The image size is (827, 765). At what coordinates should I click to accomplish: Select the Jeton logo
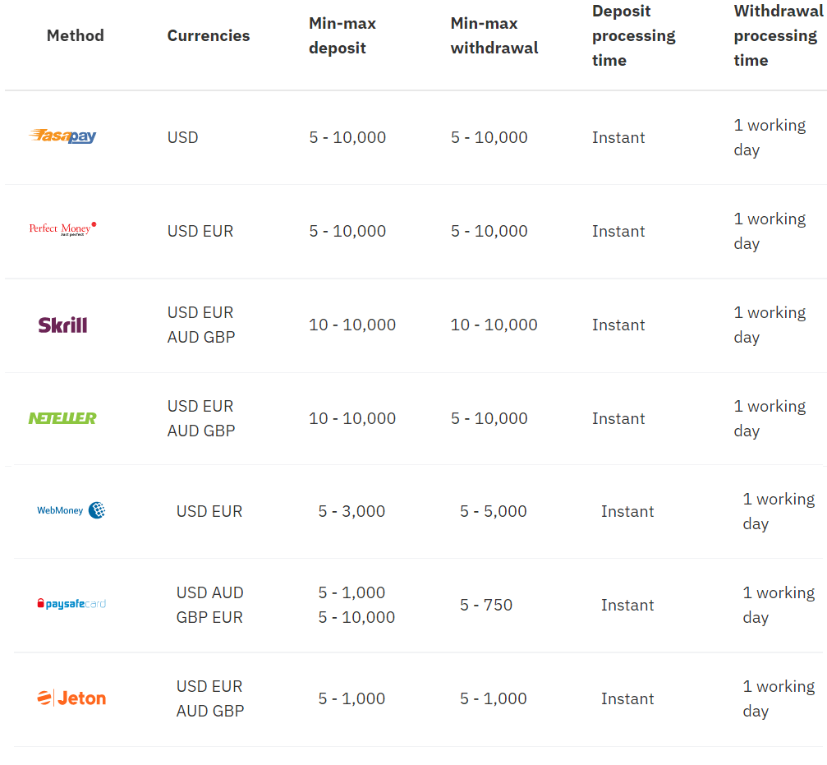[71, 698]
